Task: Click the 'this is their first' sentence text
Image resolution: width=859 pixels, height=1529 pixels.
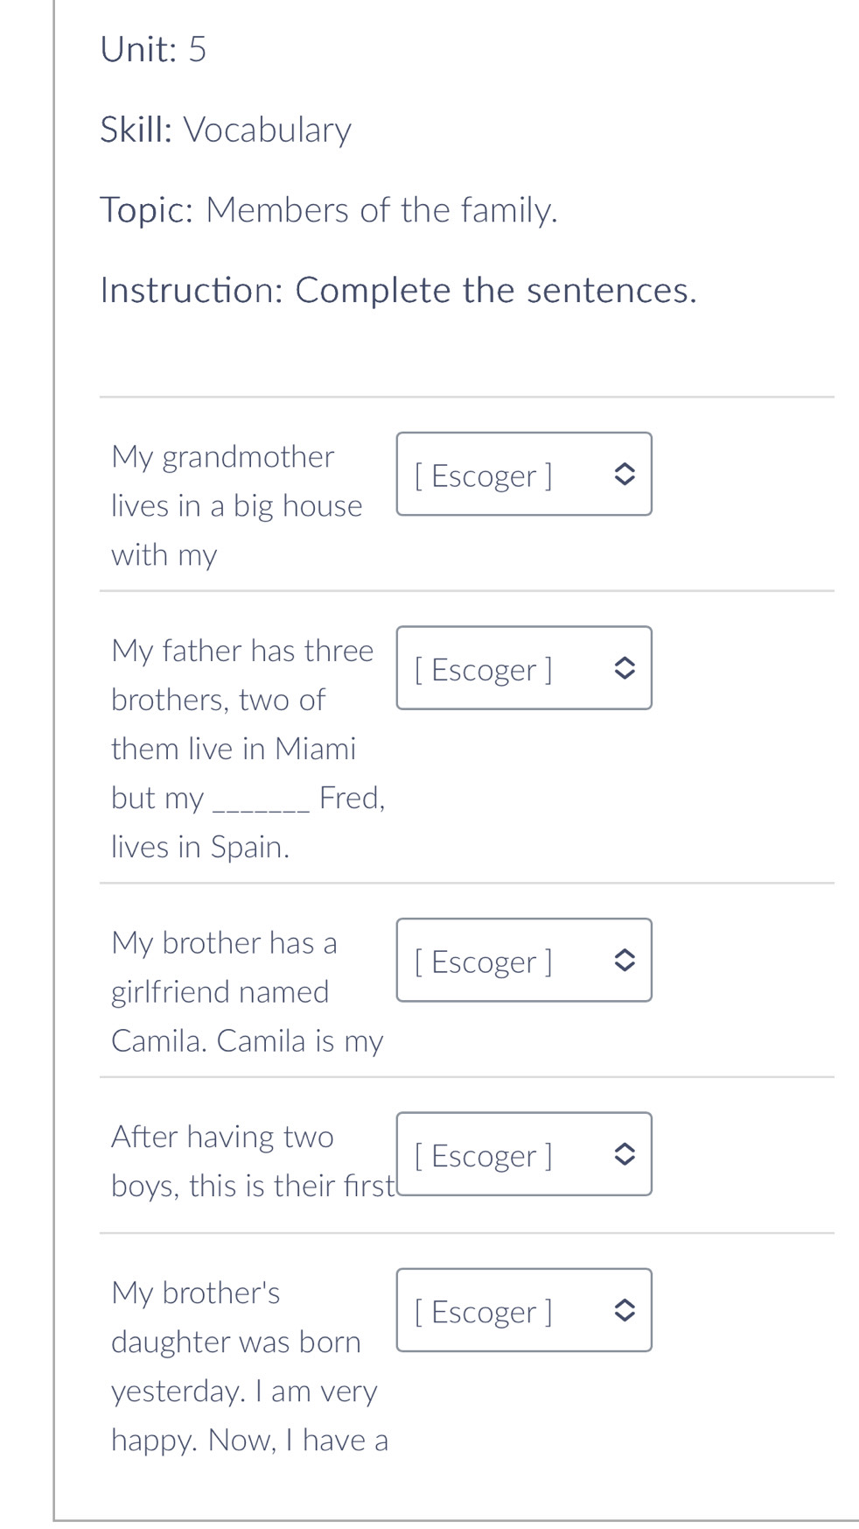Action: click(252, 1186)
